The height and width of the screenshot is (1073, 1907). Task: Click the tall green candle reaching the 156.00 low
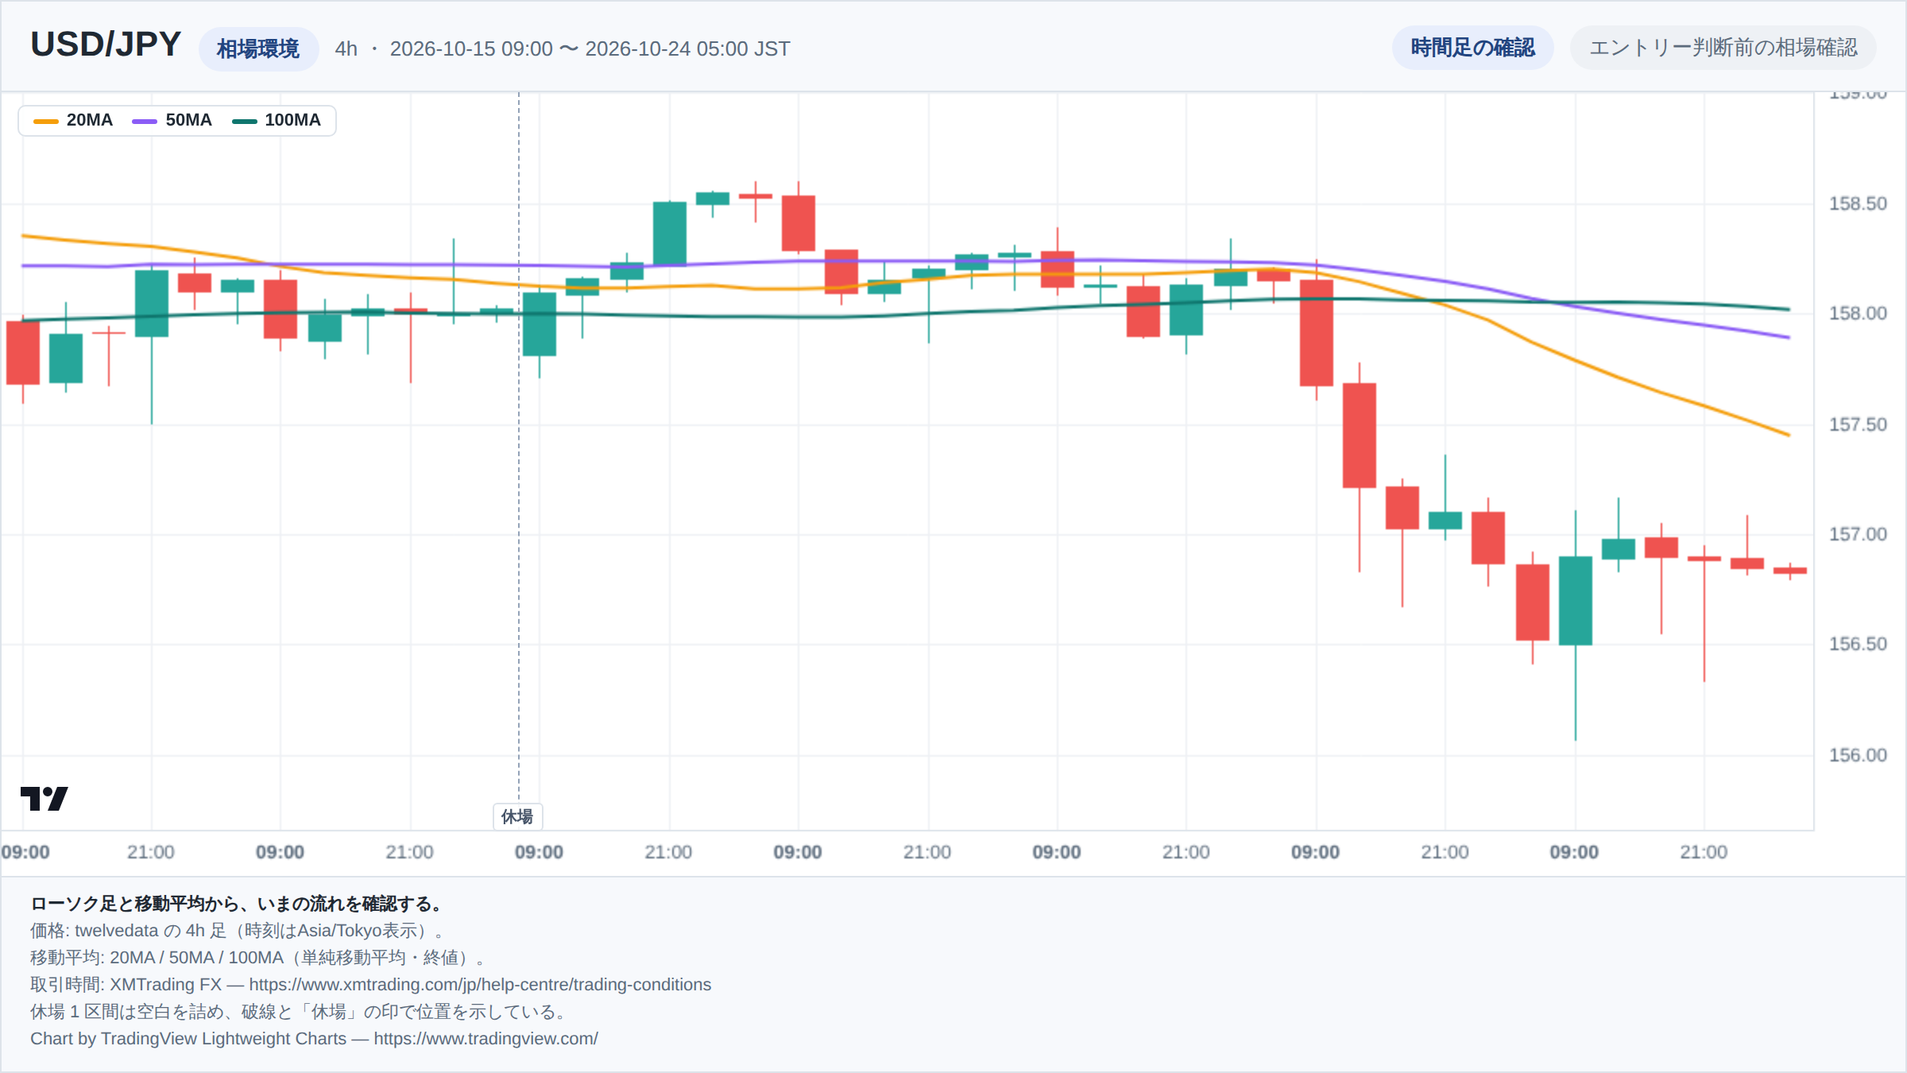point(1575,601)
